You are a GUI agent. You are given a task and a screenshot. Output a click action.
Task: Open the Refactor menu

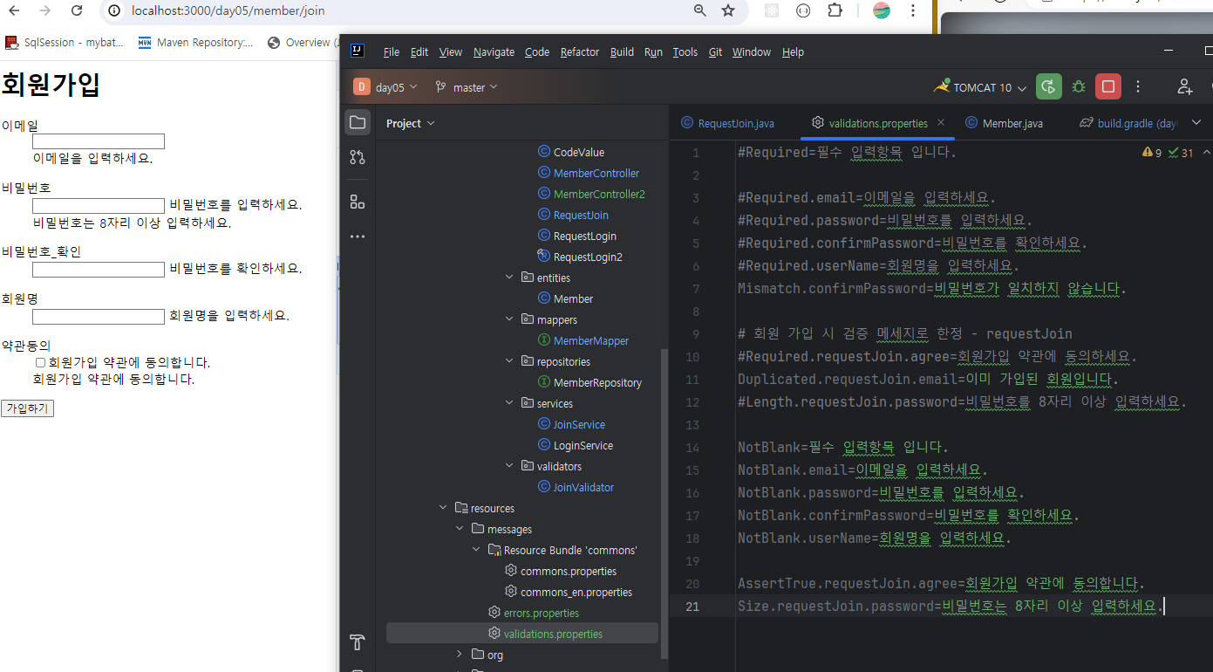(580, 52)
